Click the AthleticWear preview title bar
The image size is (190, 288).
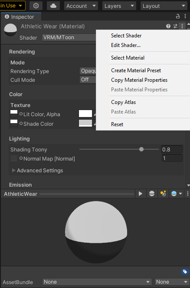pyautogui.click(x=68, y=194)
